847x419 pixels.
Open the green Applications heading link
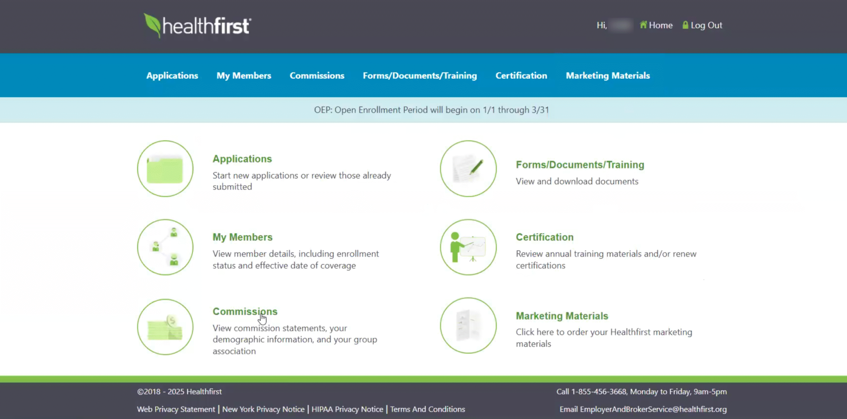242,159
